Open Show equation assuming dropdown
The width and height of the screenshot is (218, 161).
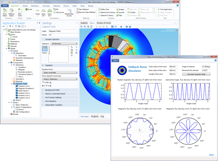[x=60, y=79]
